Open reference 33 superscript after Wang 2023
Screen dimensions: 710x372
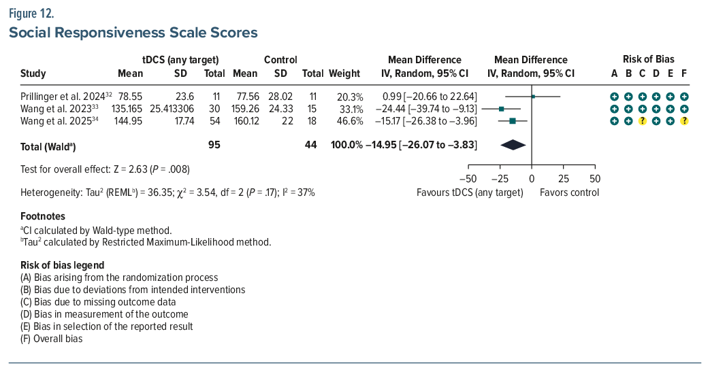(x=80, y=107)
